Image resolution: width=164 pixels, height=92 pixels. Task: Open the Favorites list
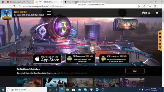144,6
